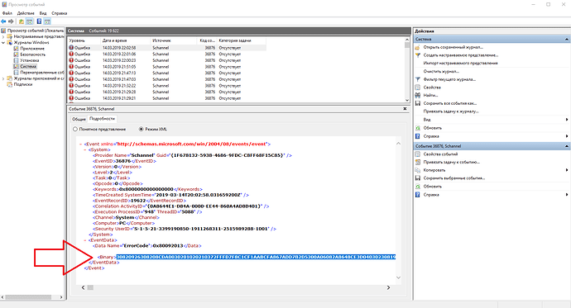Click the XML view vertical scrollbar down arrow

click(x=398, y=277)
